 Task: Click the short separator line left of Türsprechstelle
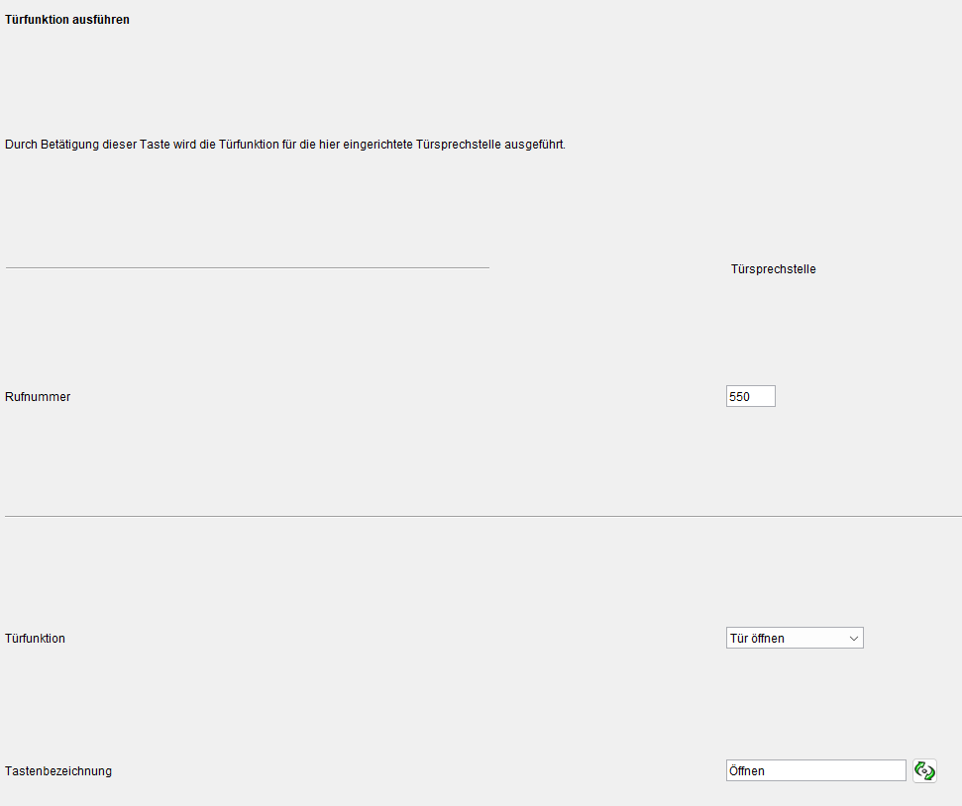pos(248,267)
